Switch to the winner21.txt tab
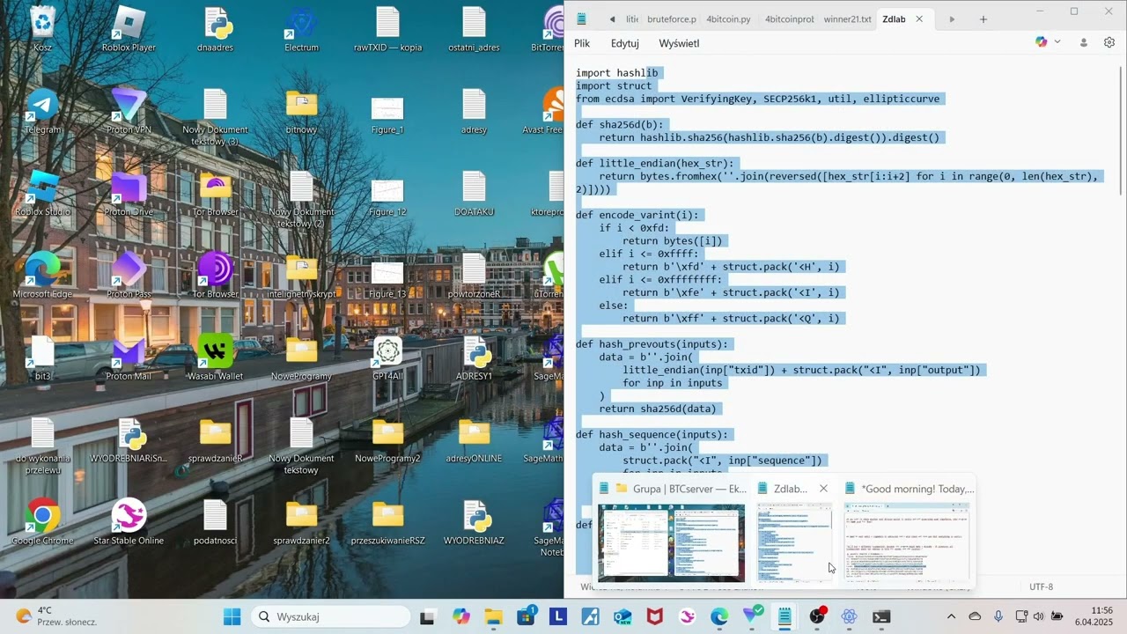This screenshot has width=1127, height=634. [847, 19]
